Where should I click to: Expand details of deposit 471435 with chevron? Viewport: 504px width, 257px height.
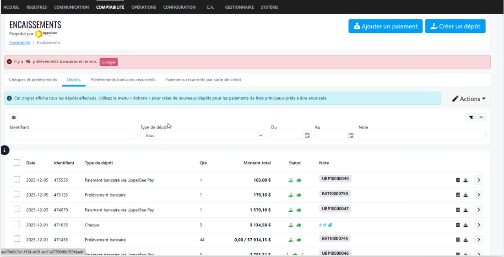pyautogui.click(x=479, y=240)
